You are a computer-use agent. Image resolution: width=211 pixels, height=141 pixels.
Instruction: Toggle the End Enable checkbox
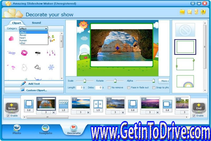[194, 116]
